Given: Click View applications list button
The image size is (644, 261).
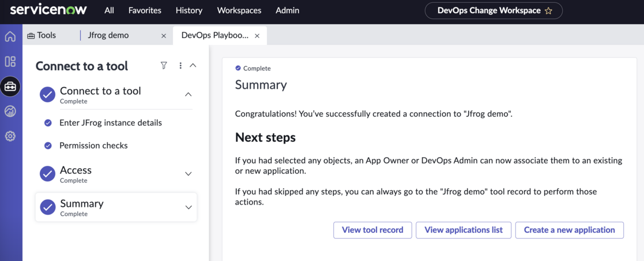Looking at the screenshot, I should coord(464,230).
